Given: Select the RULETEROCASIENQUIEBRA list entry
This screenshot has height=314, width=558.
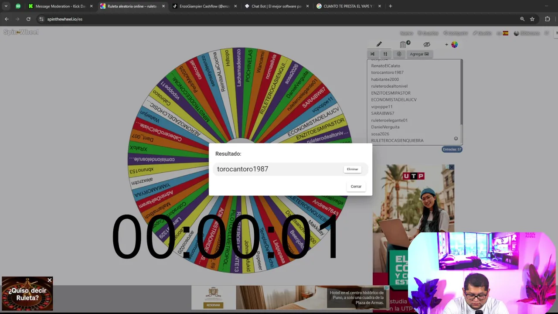Looking at the screenshot, I should click(397, 140).
